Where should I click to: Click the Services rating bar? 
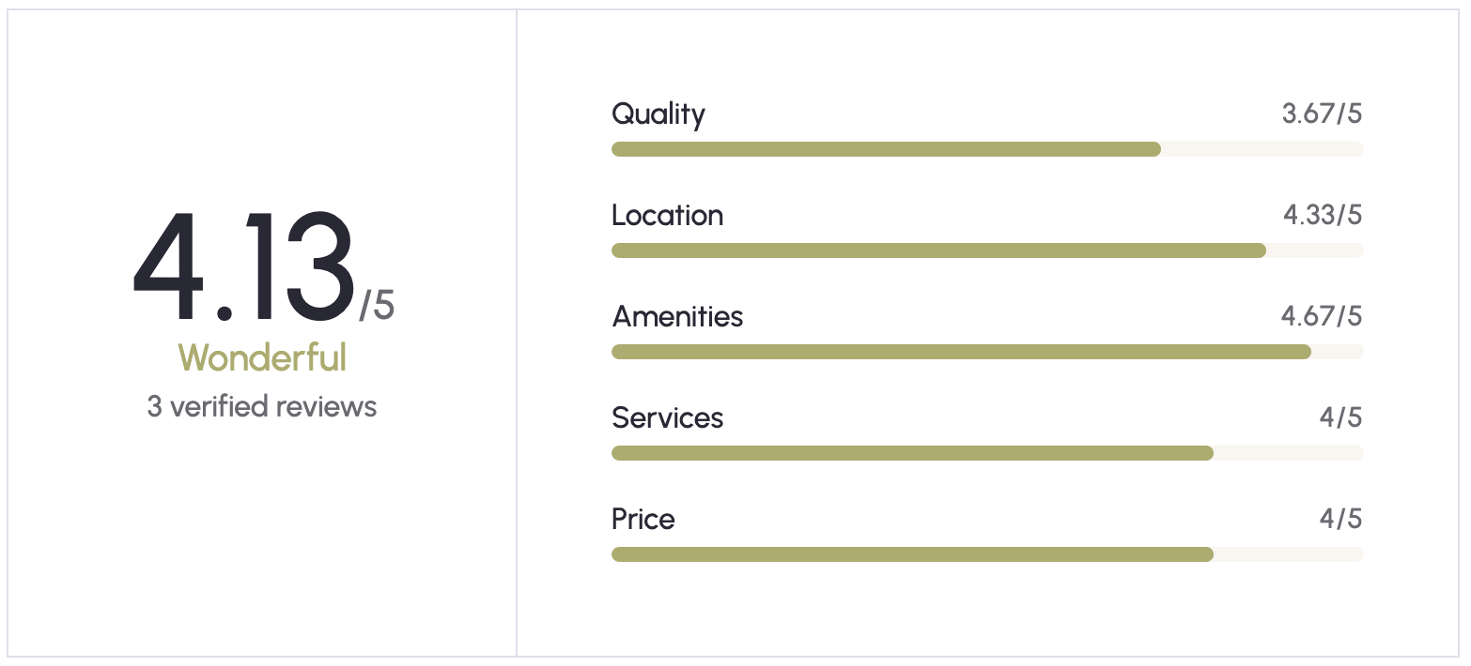[987, 453]
